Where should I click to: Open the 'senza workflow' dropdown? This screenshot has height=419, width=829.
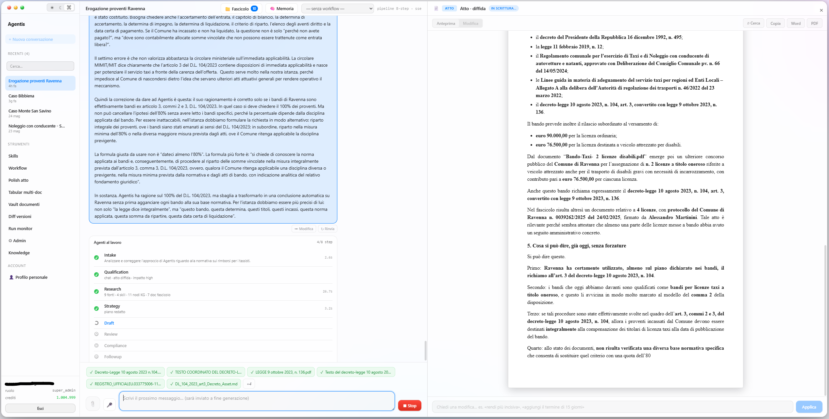click(x=338, y=9)
